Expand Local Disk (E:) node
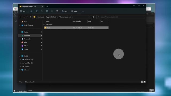 pyautogui.click(x=21, y=63)
